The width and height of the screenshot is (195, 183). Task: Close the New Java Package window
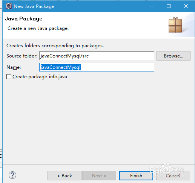click(x=186, y=6)
